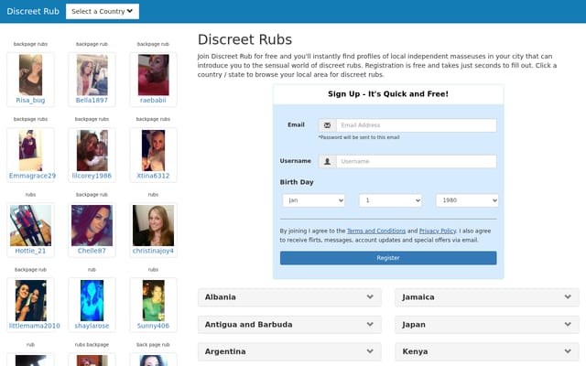Viewport: 586px width, 366px height.
Task: Click the Register button
Action: point(388,258)
